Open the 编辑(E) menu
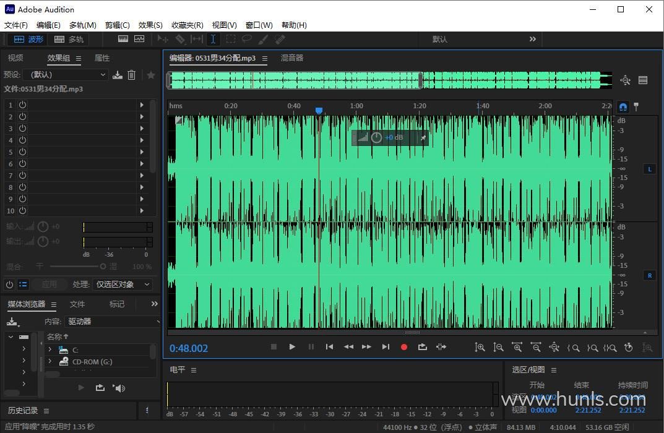This screenshot has width=664, height=433. 48,25
